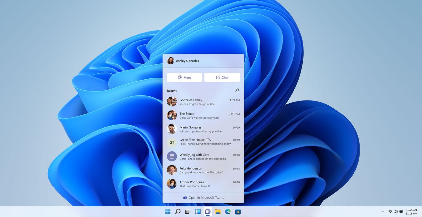Start a new chat with Chat button
Image resolution: width=422 pixels, height=217 pixels.
[222, 78]
